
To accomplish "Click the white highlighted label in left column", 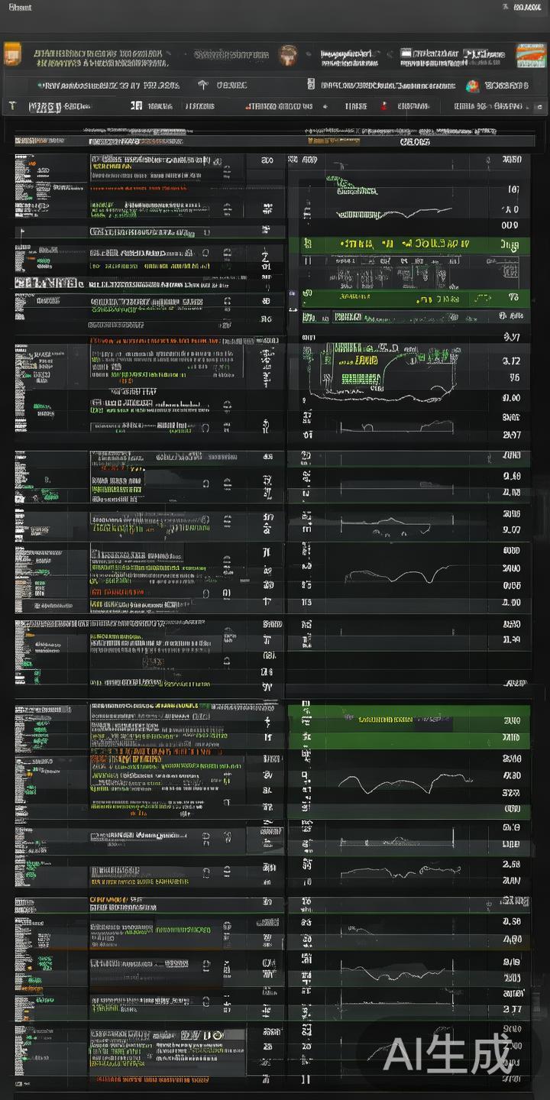I will pyautogui.click(x=46, y=283).
